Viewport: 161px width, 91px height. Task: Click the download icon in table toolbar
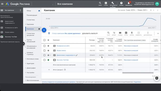tap(132, 33)
